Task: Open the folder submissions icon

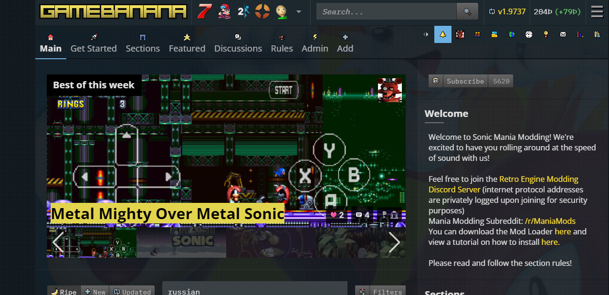Action: point(494,34)
